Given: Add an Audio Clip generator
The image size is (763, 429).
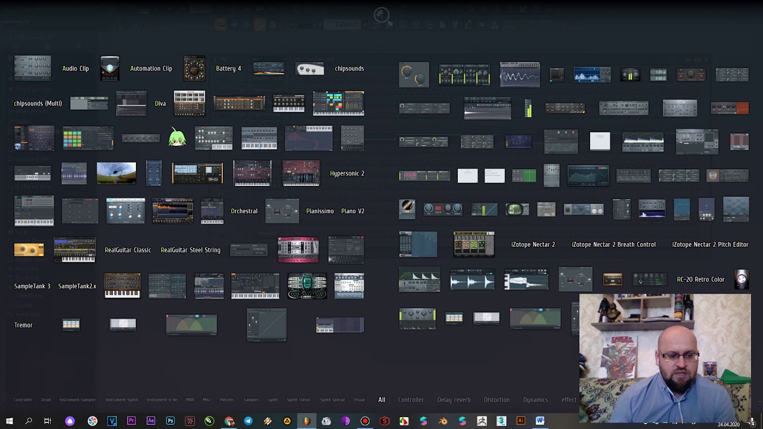Looking at the screenshot, I should tap(76, 69).
